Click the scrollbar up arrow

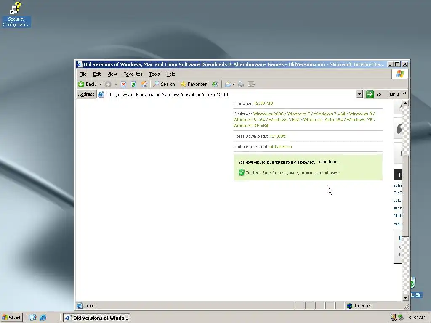[405, 103]
